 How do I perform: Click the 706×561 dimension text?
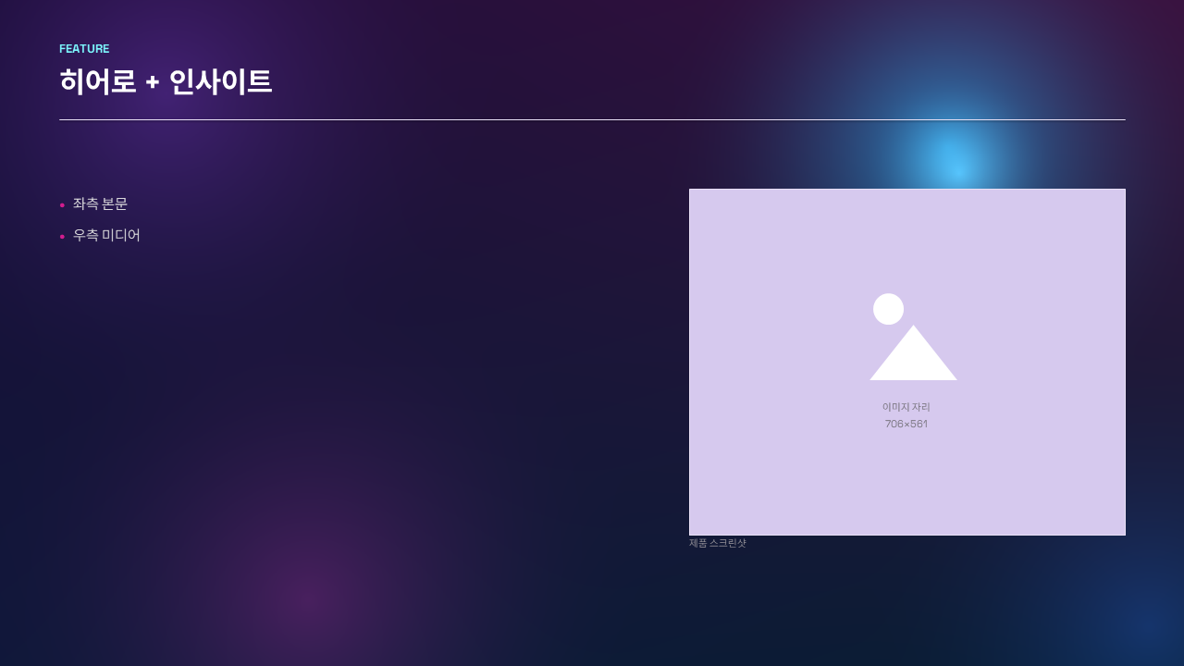(906, 424)
